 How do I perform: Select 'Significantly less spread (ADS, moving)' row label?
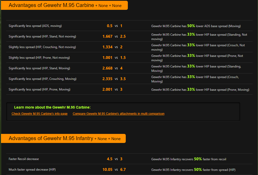tap(35, 26)
